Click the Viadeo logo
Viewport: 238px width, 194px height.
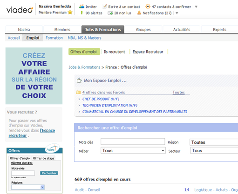(x=20, y=10)
